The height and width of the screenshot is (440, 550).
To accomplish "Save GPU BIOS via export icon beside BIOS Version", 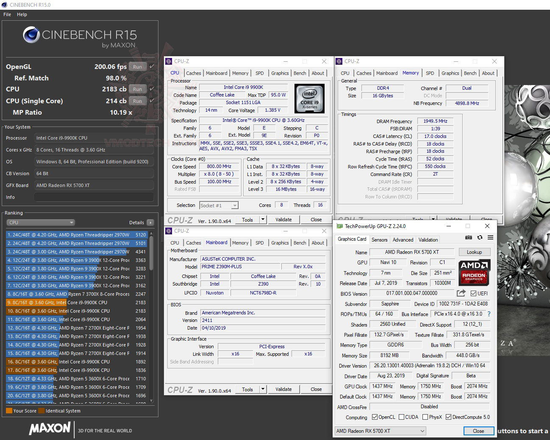I will coord(461,293).
